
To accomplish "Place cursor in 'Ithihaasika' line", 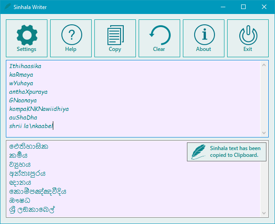I will click(25, 66).
